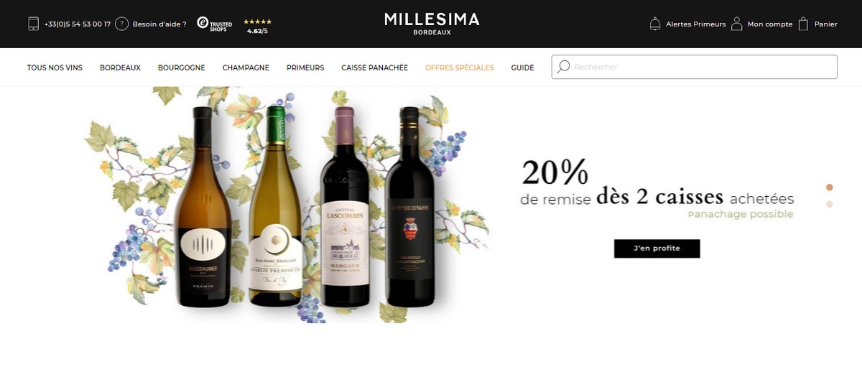Viewport: 862px width, 372px height.
Task: Click the search magnifier icon
Action: [x=564, y=67]
